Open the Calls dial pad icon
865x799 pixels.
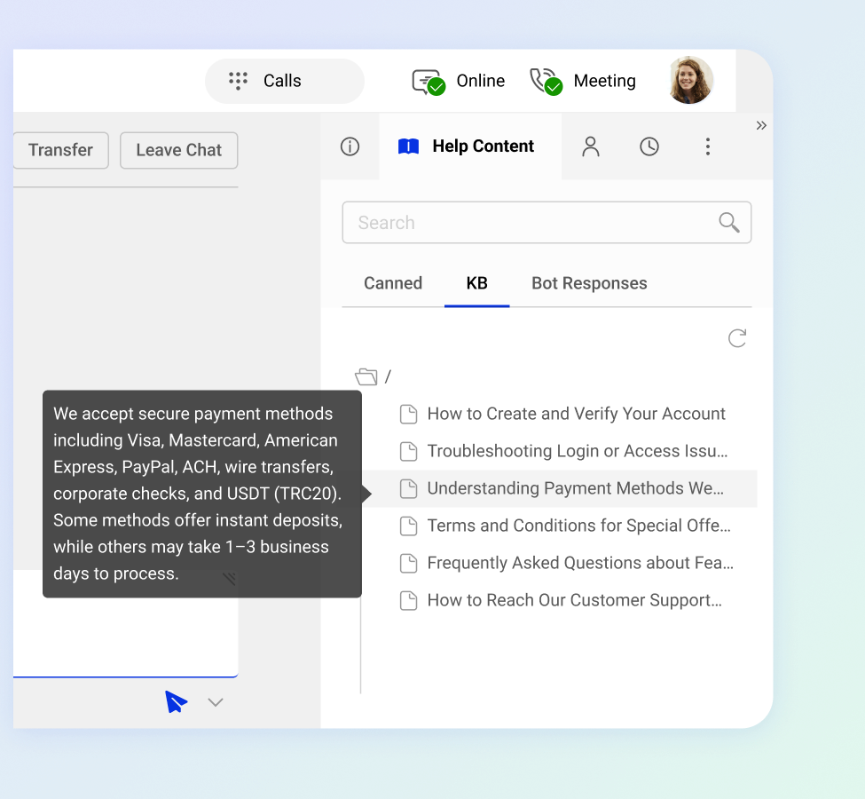(239, 81)
